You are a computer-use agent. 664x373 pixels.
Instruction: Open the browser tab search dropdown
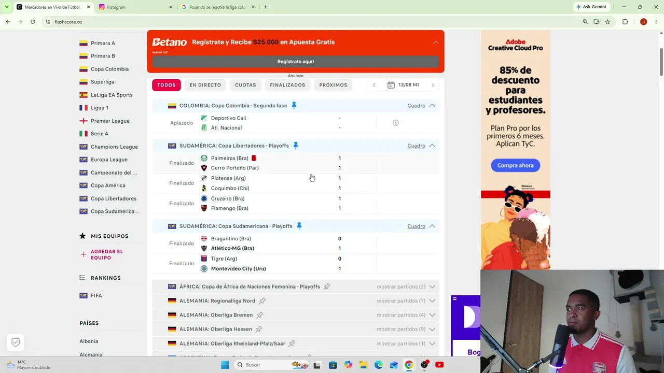click(x=6, y=7)
